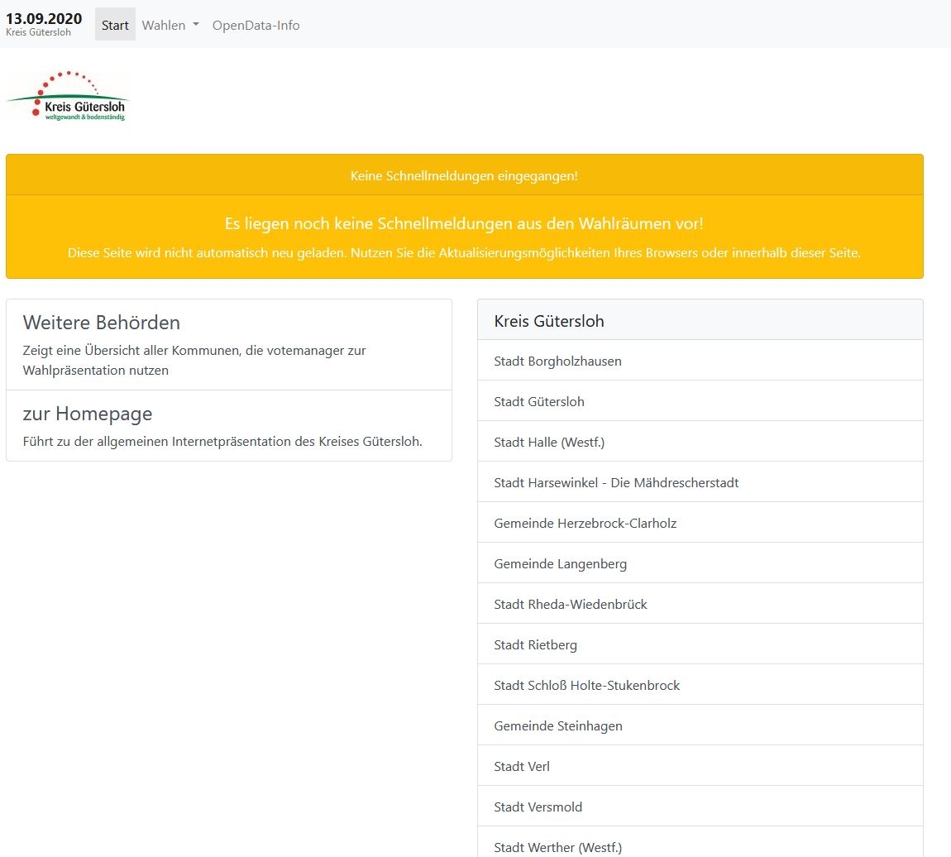Viewport: 951px width, 857px height.
Task: Choose Stadt Versmold from the list
Action: pyautogui.click(x=538, y=807)
